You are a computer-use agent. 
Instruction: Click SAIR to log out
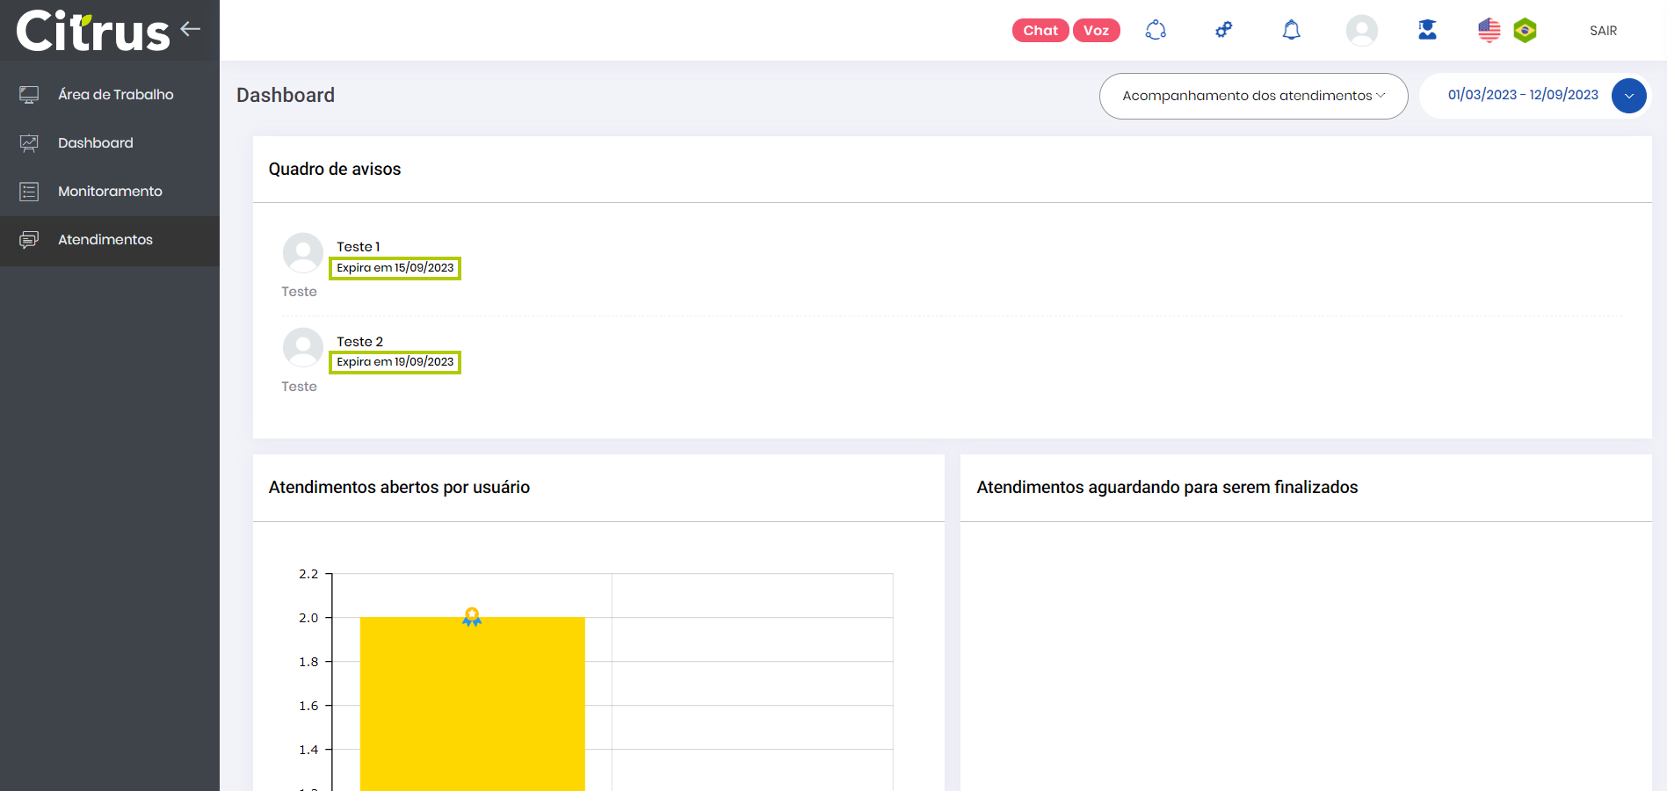pos(1603,31)
